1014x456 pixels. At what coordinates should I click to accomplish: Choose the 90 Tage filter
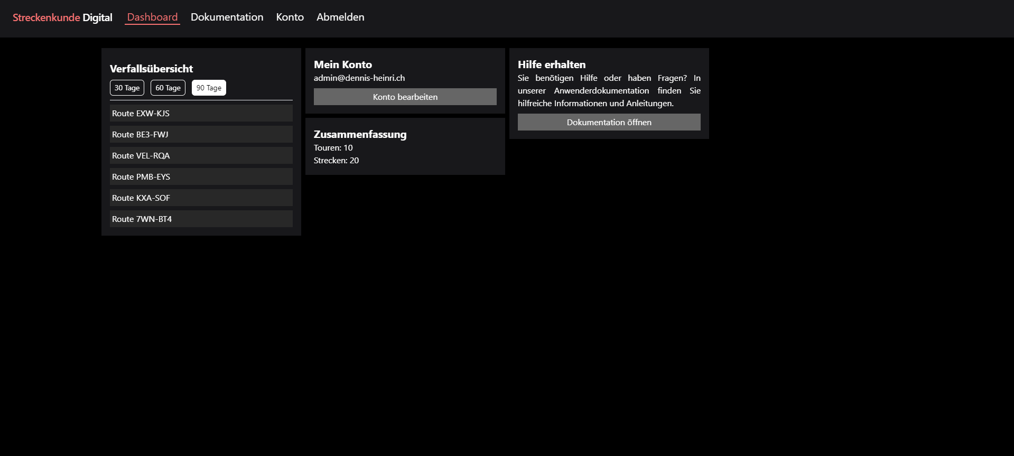coord(209,88)
